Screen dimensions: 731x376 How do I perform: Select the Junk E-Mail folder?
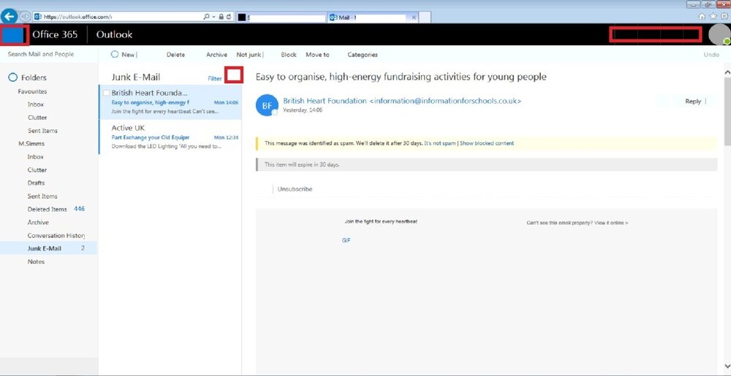48,248
